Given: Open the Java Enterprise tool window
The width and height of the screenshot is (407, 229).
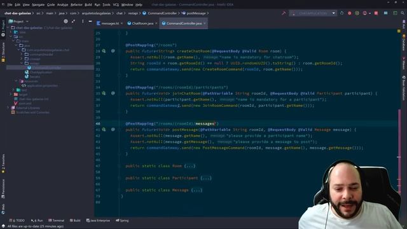Looking at the screenshot, I should point(98,221).
